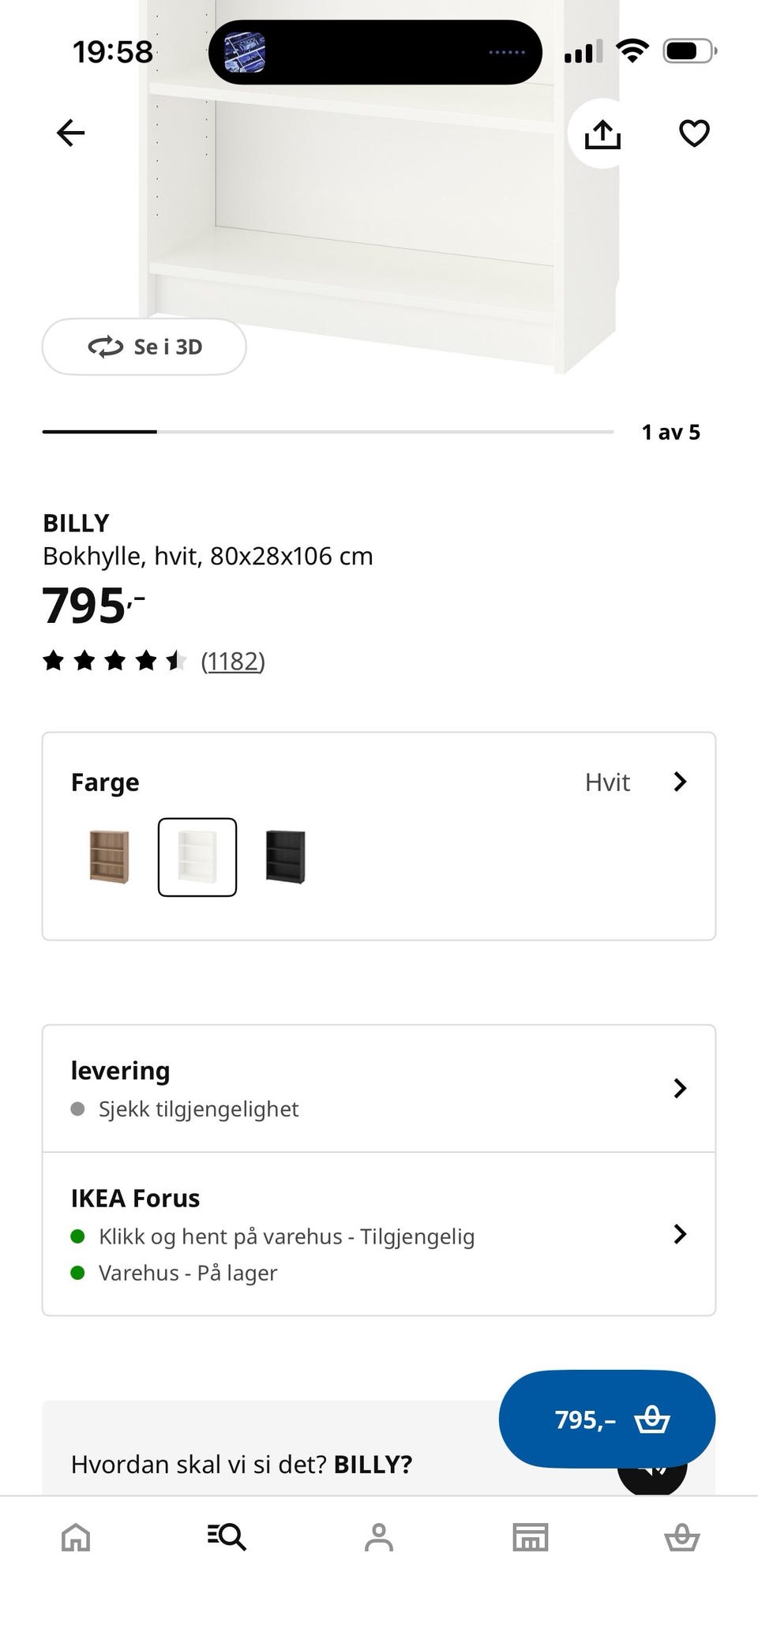Image resolution: width=758 pixels, height=1643 pixels.
Task: Open the profile person icon
Action: click(379, 1536)
